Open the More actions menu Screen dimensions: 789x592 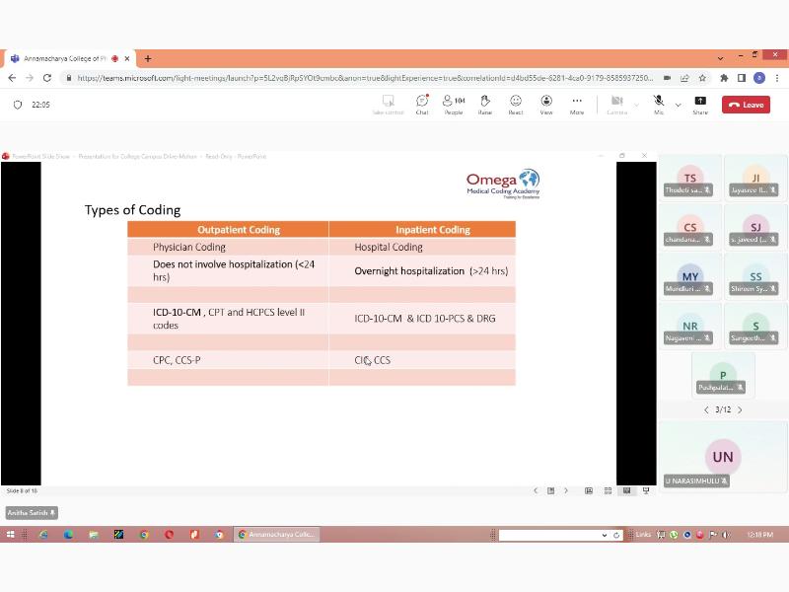coord(577,104)
